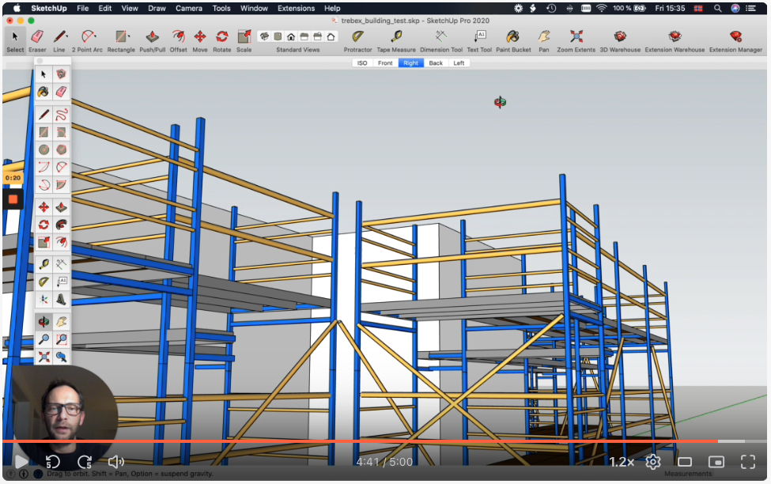Open the Tools menu
The height and width of the screenshot is (484, 771).
coord(221,9)
